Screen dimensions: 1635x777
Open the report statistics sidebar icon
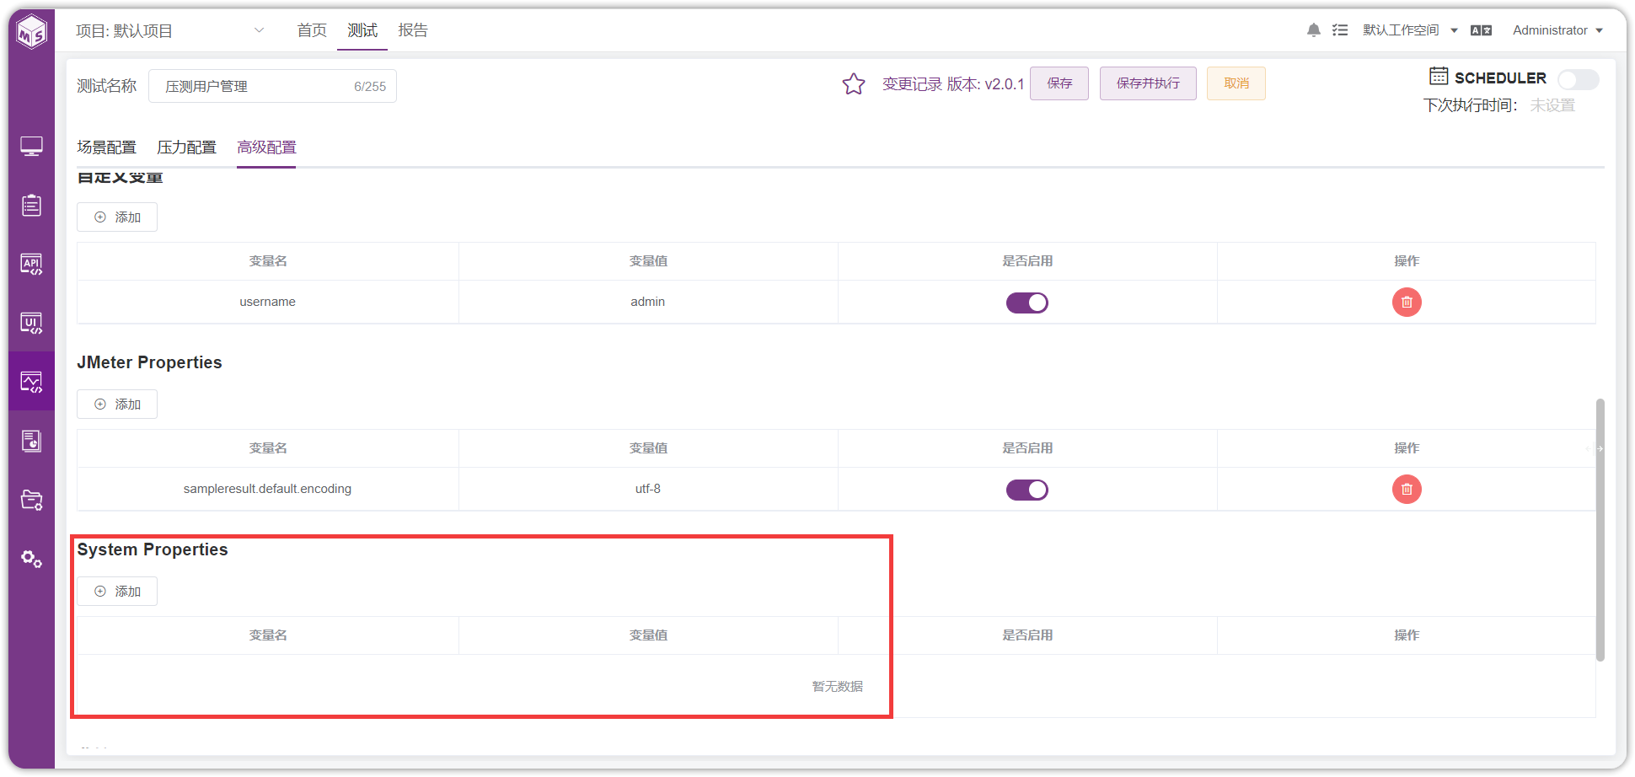click(31, 441)
